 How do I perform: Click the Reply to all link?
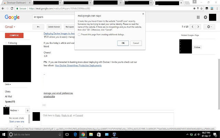(67, 116)
